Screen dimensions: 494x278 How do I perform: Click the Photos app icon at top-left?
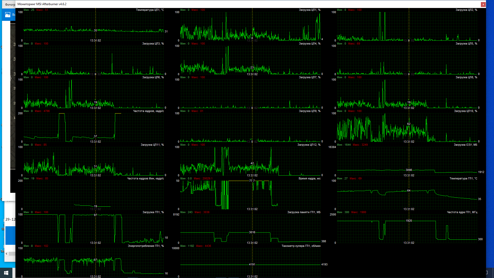(8, 15)
